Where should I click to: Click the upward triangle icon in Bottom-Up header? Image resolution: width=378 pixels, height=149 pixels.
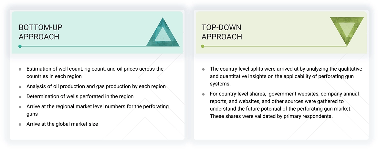[x=163, y=33]
